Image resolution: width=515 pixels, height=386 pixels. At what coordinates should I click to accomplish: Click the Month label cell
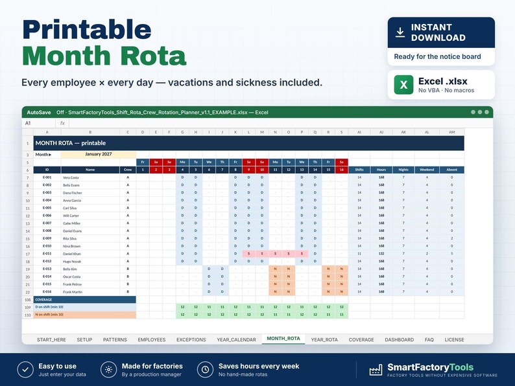click(x=47, y=155)
